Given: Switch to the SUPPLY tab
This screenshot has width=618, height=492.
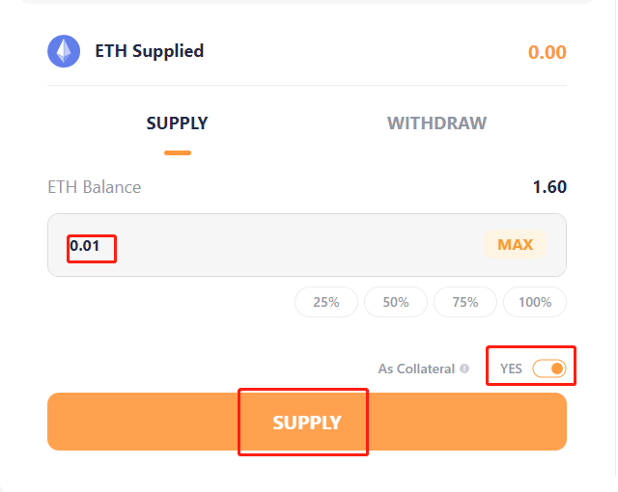Looking at the screenshot, I should point(177,123).
